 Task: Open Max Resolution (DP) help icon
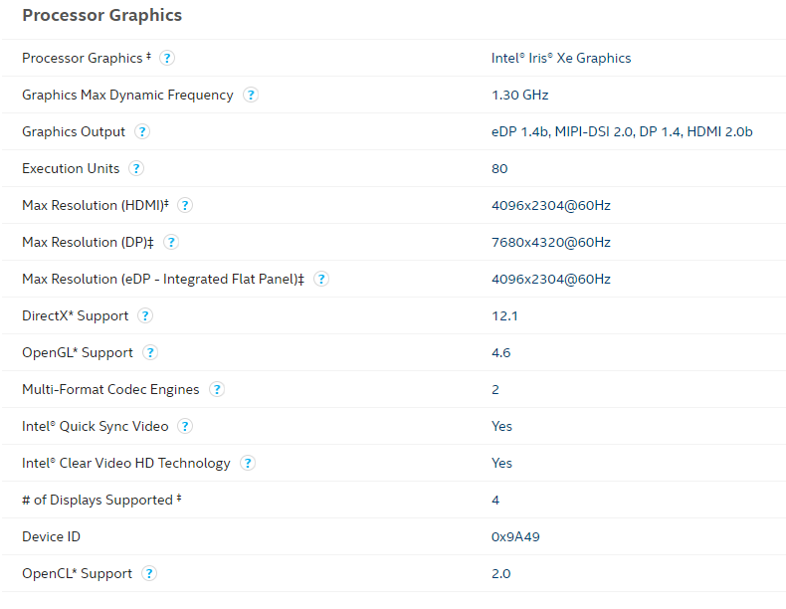click(x=171, y=243)
